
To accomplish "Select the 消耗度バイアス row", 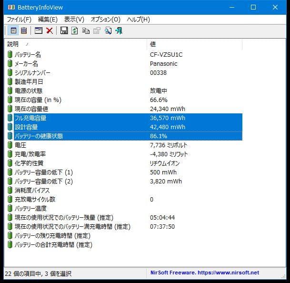I will [125, 191].
